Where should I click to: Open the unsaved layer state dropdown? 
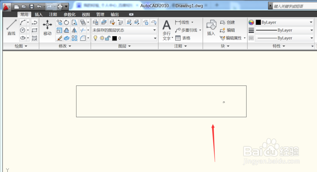[124, 30]
